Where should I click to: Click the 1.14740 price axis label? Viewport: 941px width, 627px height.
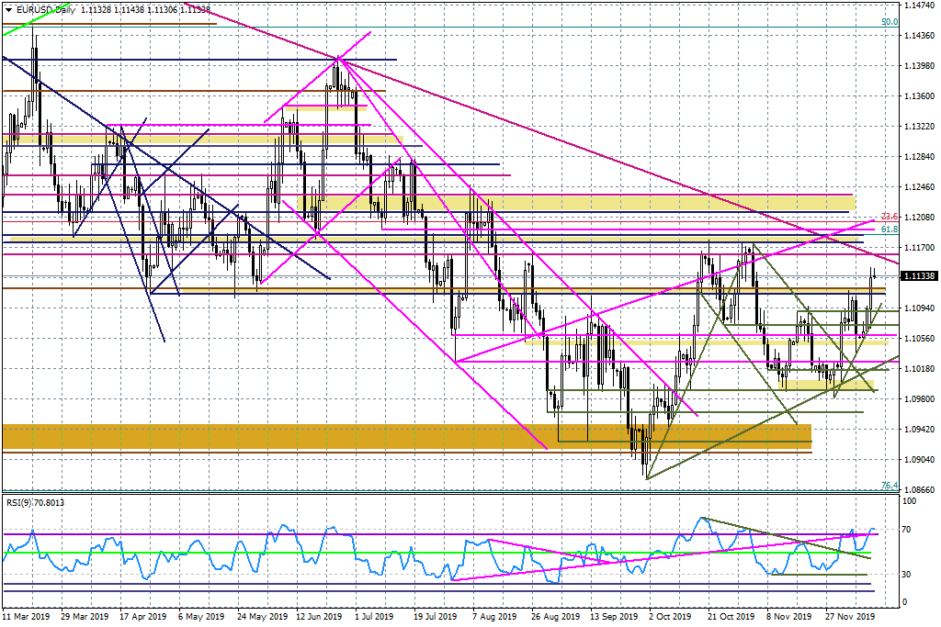(x=919, y=5)
